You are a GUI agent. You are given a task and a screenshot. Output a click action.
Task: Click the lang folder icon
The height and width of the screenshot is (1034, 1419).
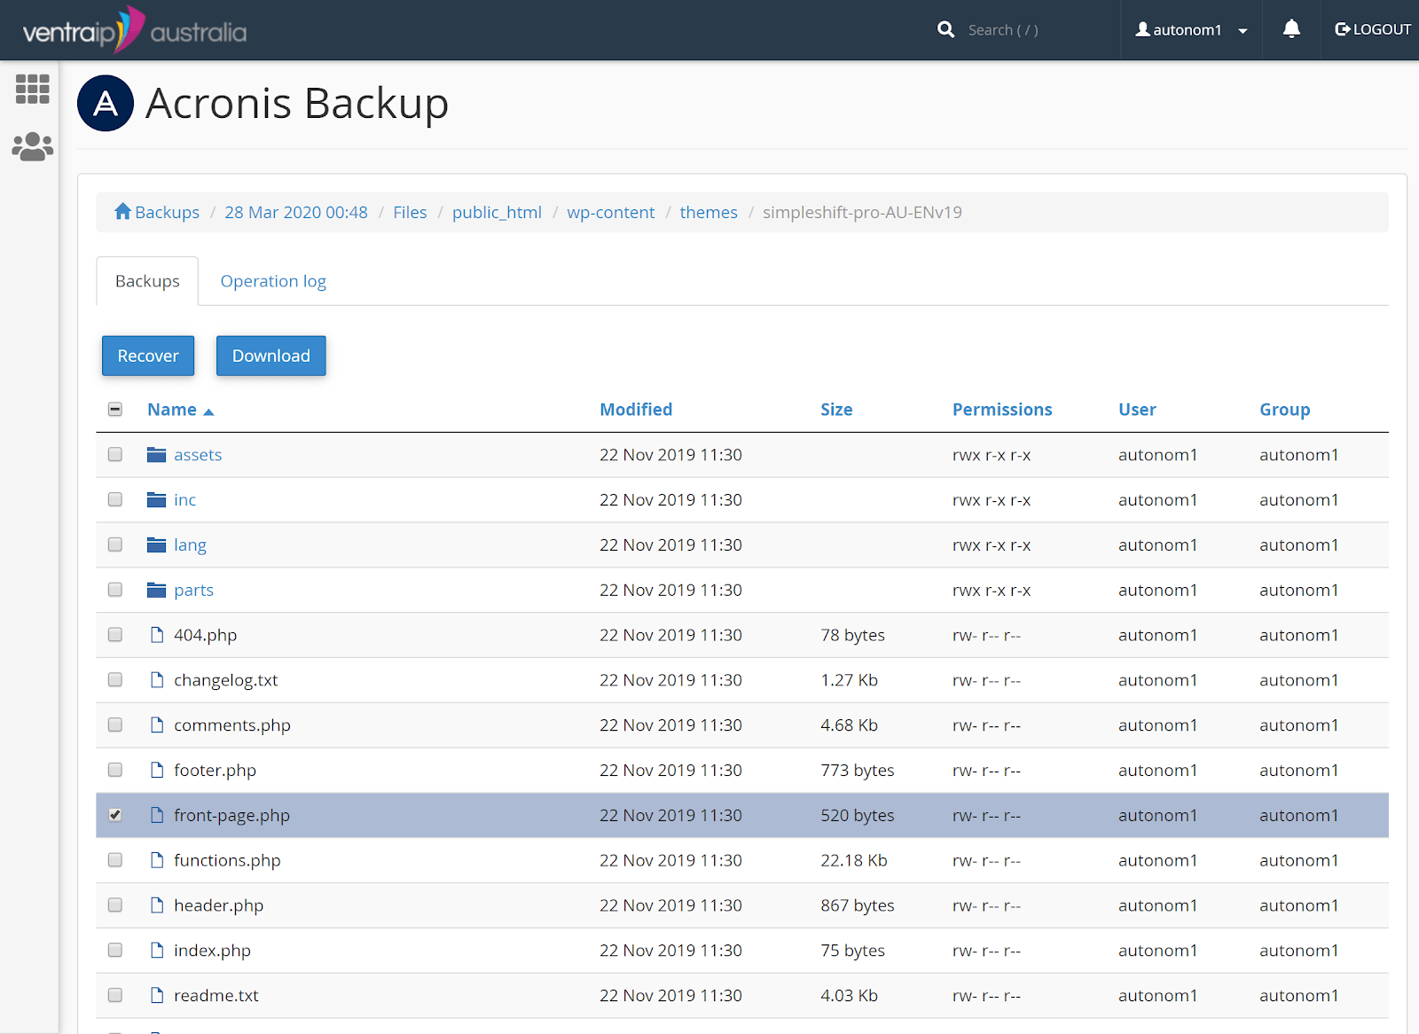pyautogui.click(x=157, y=544)
